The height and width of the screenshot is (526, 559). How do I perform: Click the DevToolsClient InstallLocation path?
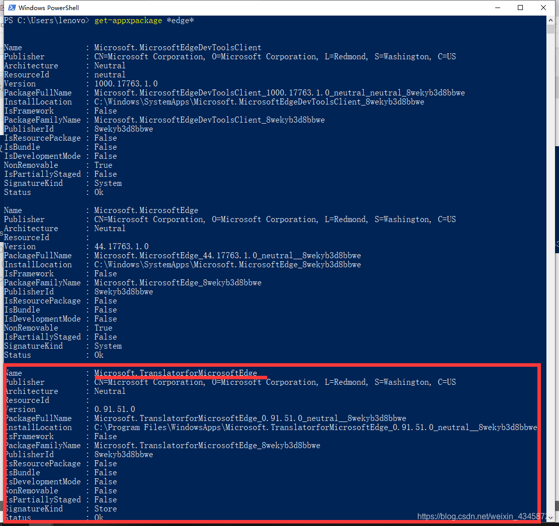[259, 102]
